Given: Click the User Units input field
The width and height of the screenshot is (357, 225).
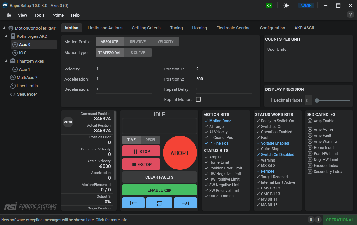Looking at the screenshot, I should 327,49.
